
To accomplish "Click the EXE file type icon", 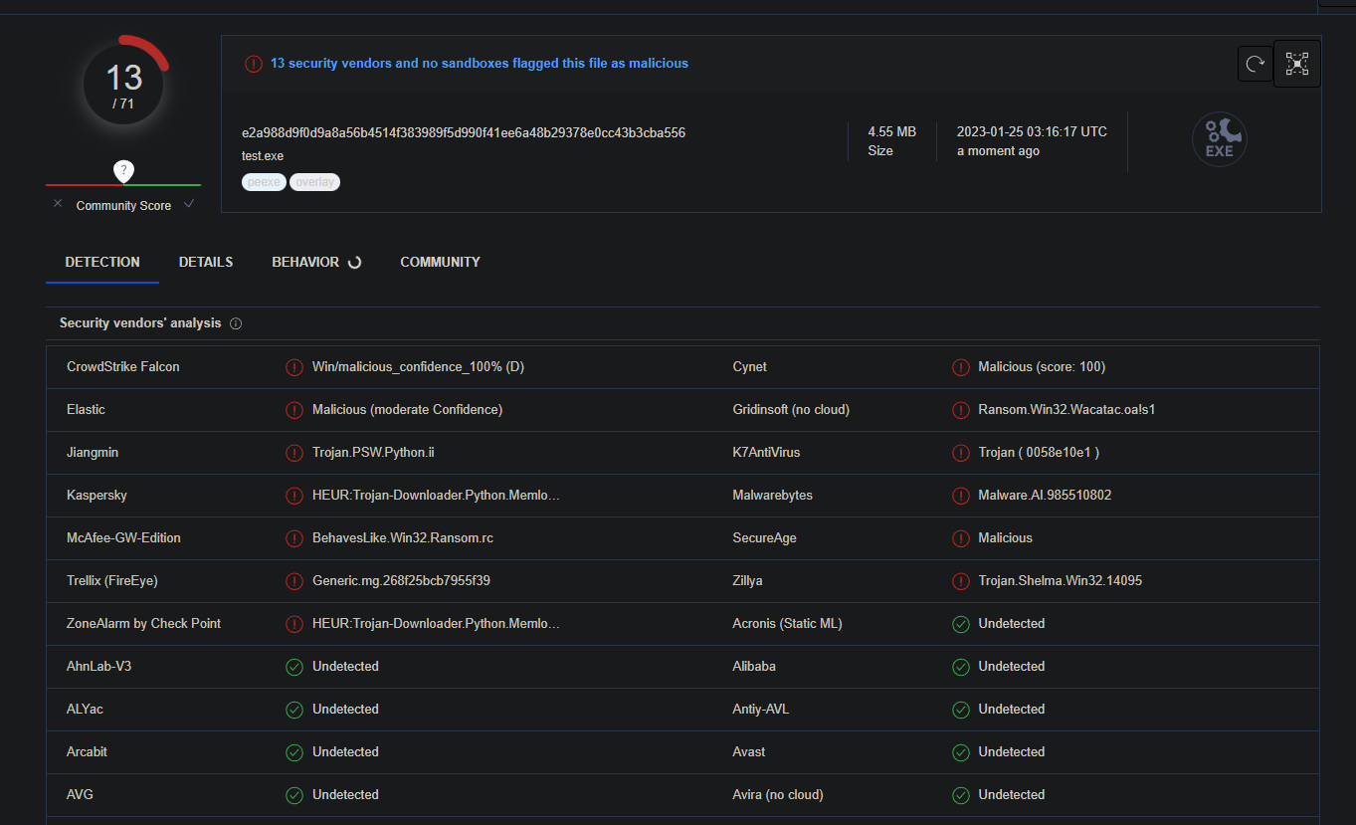I will (1219, 139).
